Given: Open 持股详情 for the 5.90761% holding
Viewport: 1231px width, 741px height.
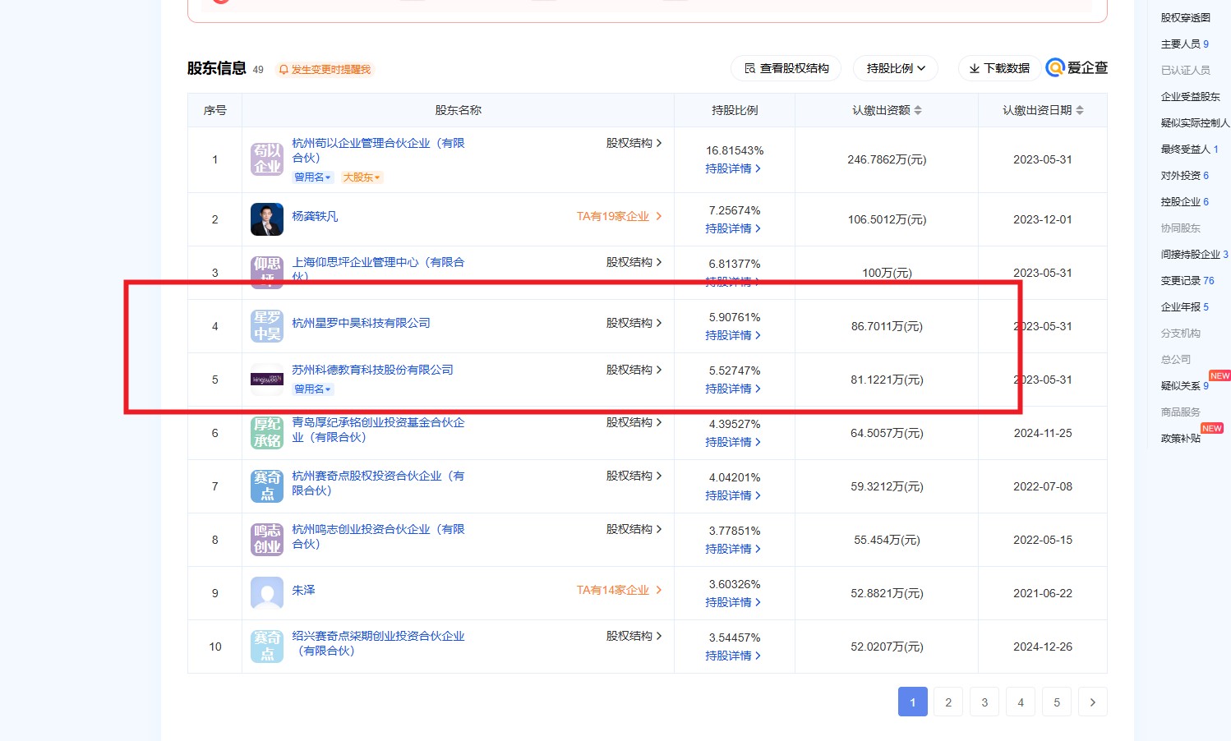Looking at the screenshot, I should (733, 335).
